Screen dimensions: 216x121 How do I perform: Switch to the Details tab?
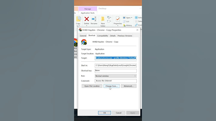(x=113, y=36)
